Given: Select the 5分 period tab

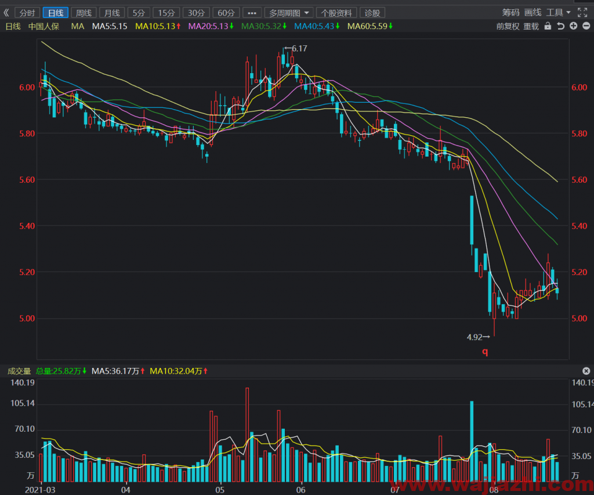Looking at the screenshot, I should [139, 13].
